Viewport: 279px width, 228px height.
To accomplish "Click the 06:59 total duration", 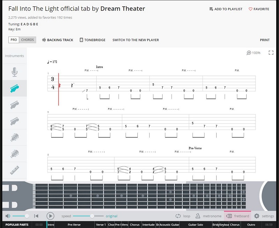I will [x=269, y=225].
